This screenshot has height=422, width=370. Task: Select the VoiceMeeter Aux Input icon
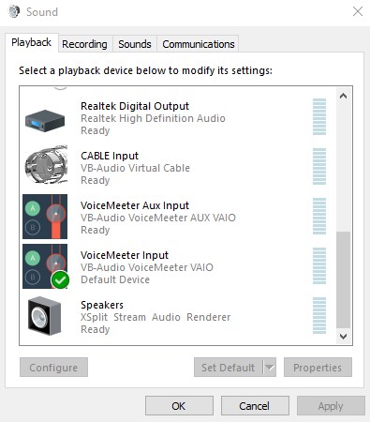[x=45, y=217]
